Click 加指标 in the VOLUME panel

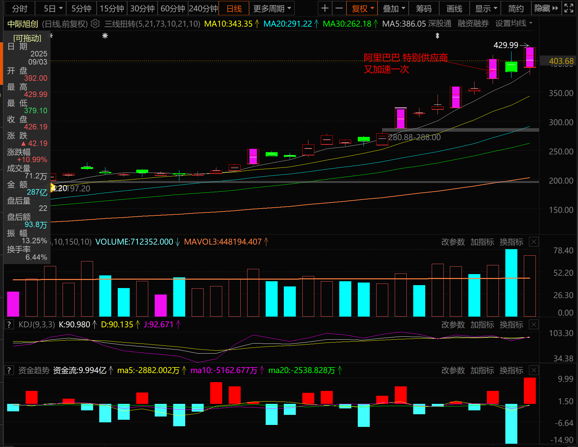coord(482,242)
